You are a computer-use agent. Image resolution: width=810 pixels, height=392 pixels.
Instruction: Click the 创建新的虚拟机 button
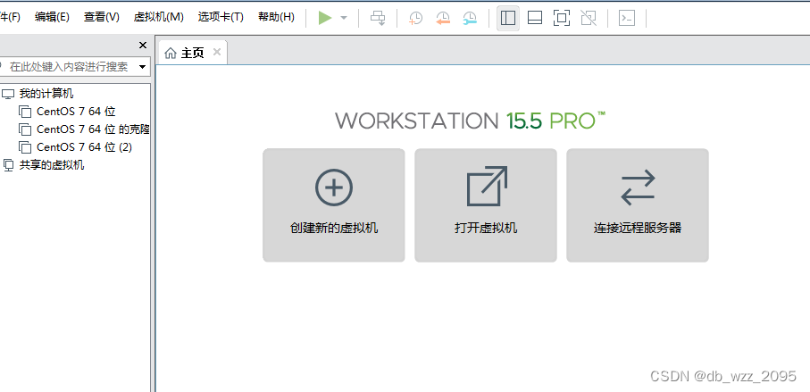(334, 205)
